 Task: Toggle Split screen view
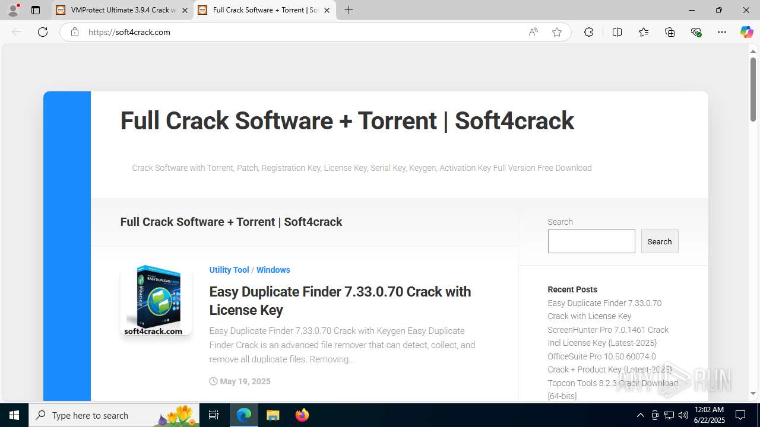click(617, 32)
